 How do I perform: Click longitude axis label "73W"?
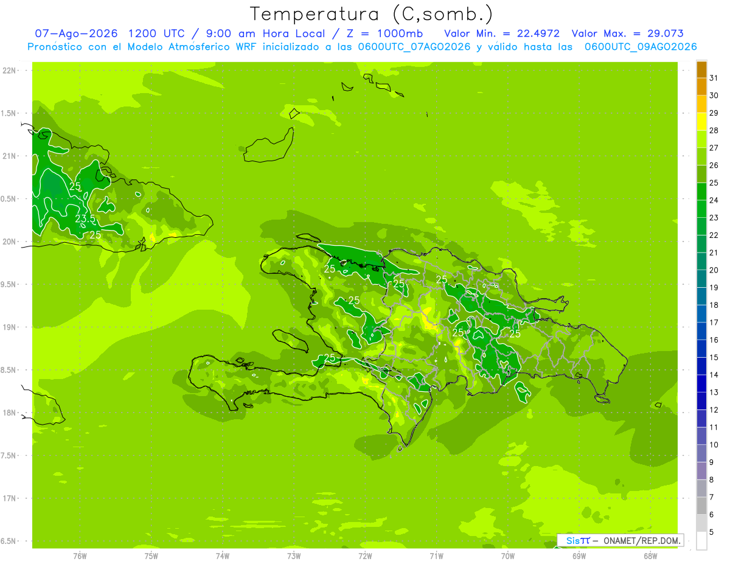[x=294, y=555]
